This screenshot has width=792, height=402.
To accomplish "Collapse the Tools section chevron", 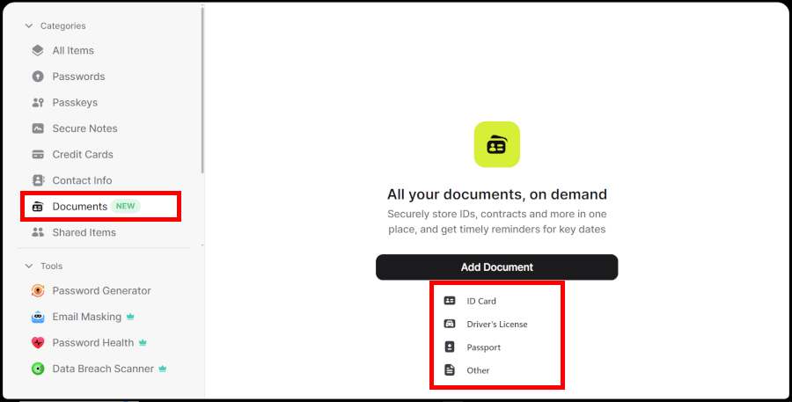I will click(29, 266).
